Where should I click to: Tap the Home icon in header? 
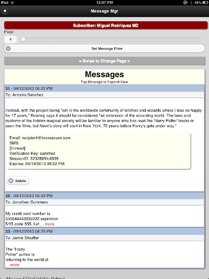pos(5,11)
